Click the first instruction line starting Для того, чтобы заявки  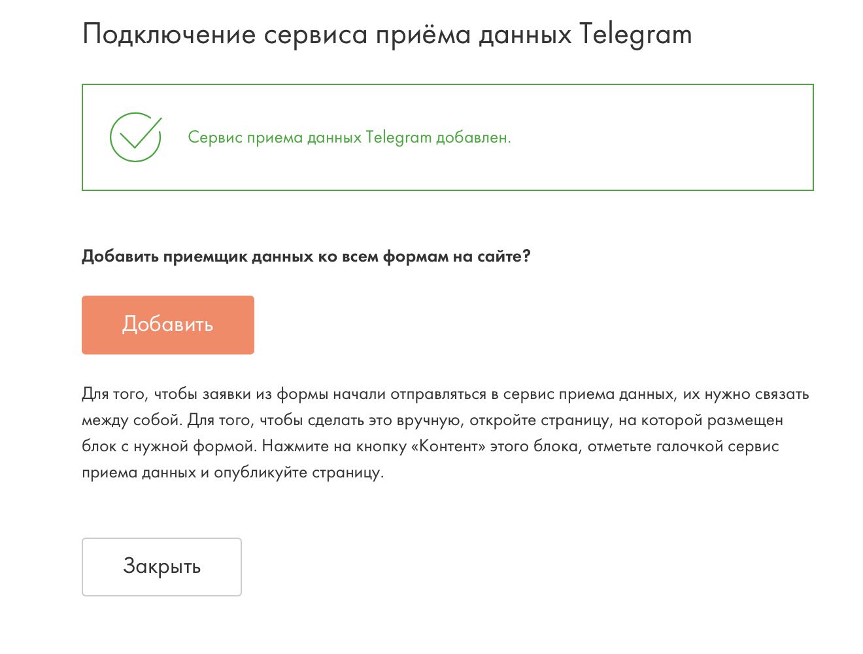click(445, 394)
